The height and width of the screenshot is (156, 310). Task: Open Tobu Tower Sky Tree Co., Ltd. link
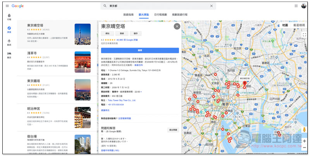122,100
